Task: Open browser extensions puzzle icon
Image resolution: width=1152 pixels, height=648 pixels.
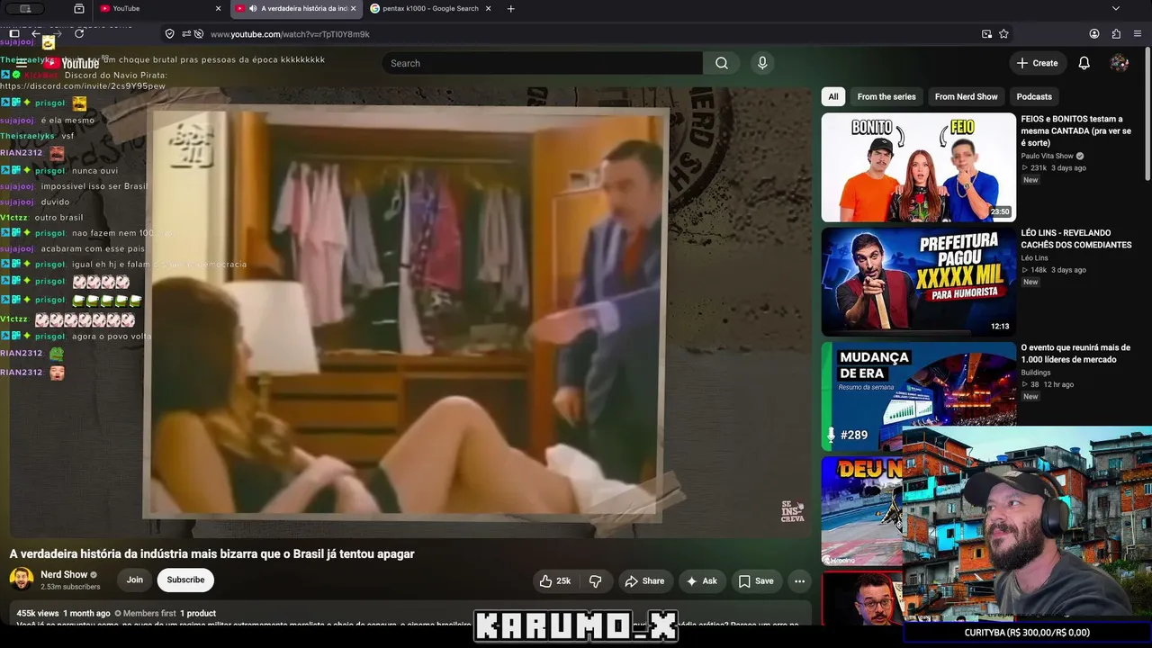Action: 1116,34
